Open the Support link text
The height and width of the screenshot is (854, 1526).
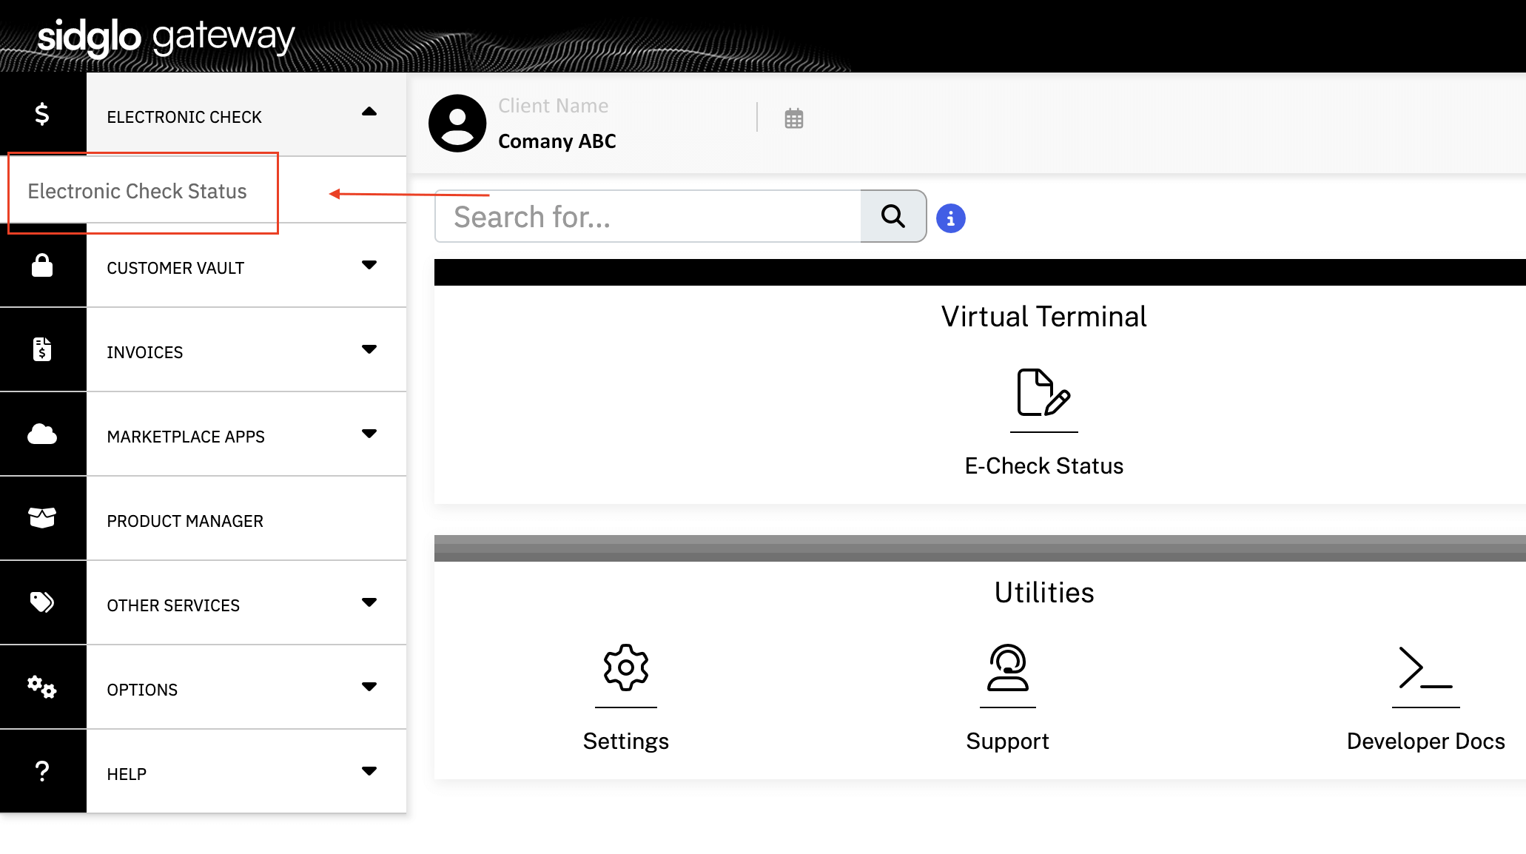[x=1007, y=741]
